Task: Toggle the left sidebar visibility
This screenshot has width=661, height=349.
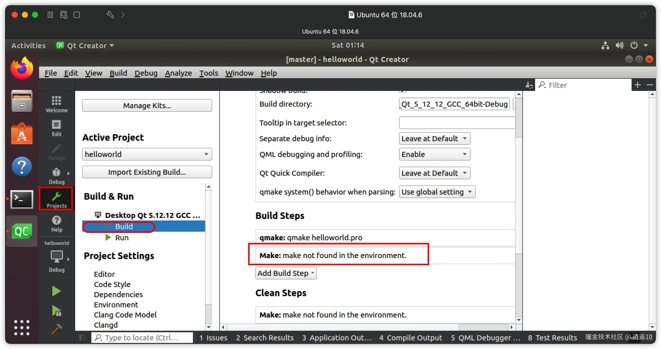Action: coord(82,338)
